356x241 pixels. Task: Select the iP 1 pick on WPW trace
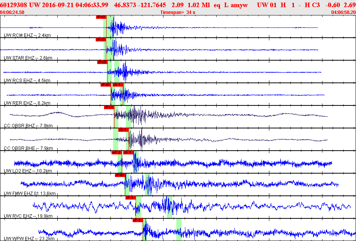click(x=138, y=220)
